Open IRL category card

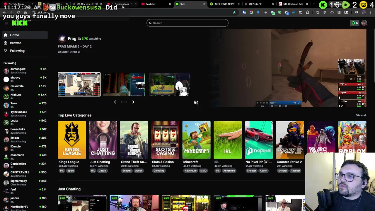(x=228, y=140)
